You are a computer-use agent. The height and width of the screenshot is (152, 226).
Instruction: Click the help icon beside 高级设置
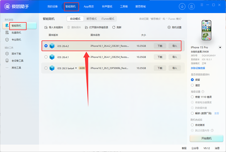pos(203,91)
